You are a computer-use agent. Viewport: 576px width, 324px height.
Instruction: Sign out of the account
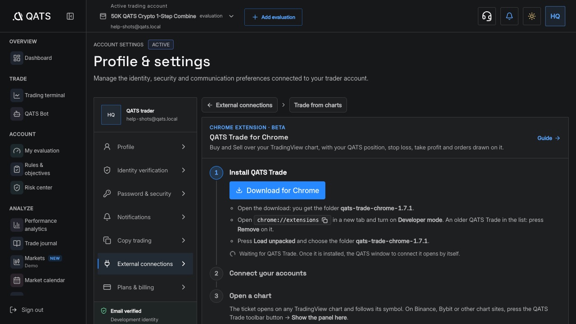(x=27, y=310)
